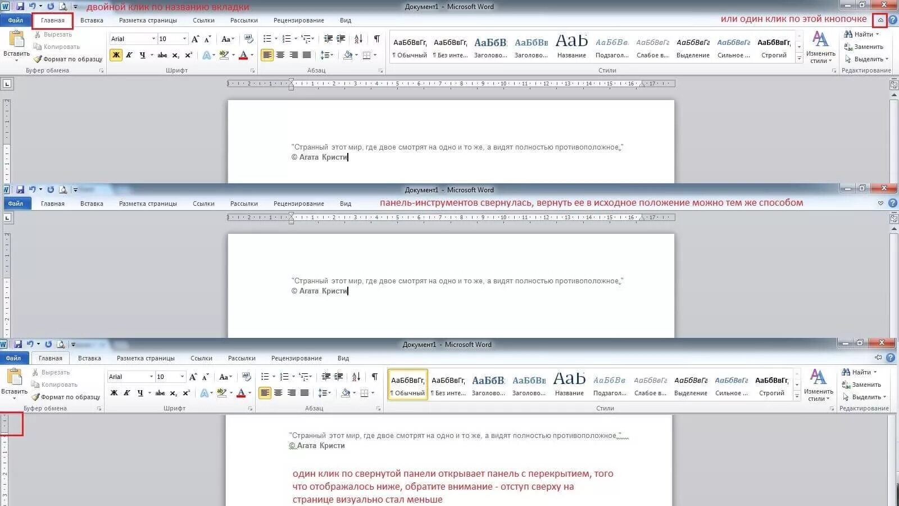Viewport: 899px width, 506px height.
Task: Click the Undo icon in top window title bar
Action: [x=32, y=6]
